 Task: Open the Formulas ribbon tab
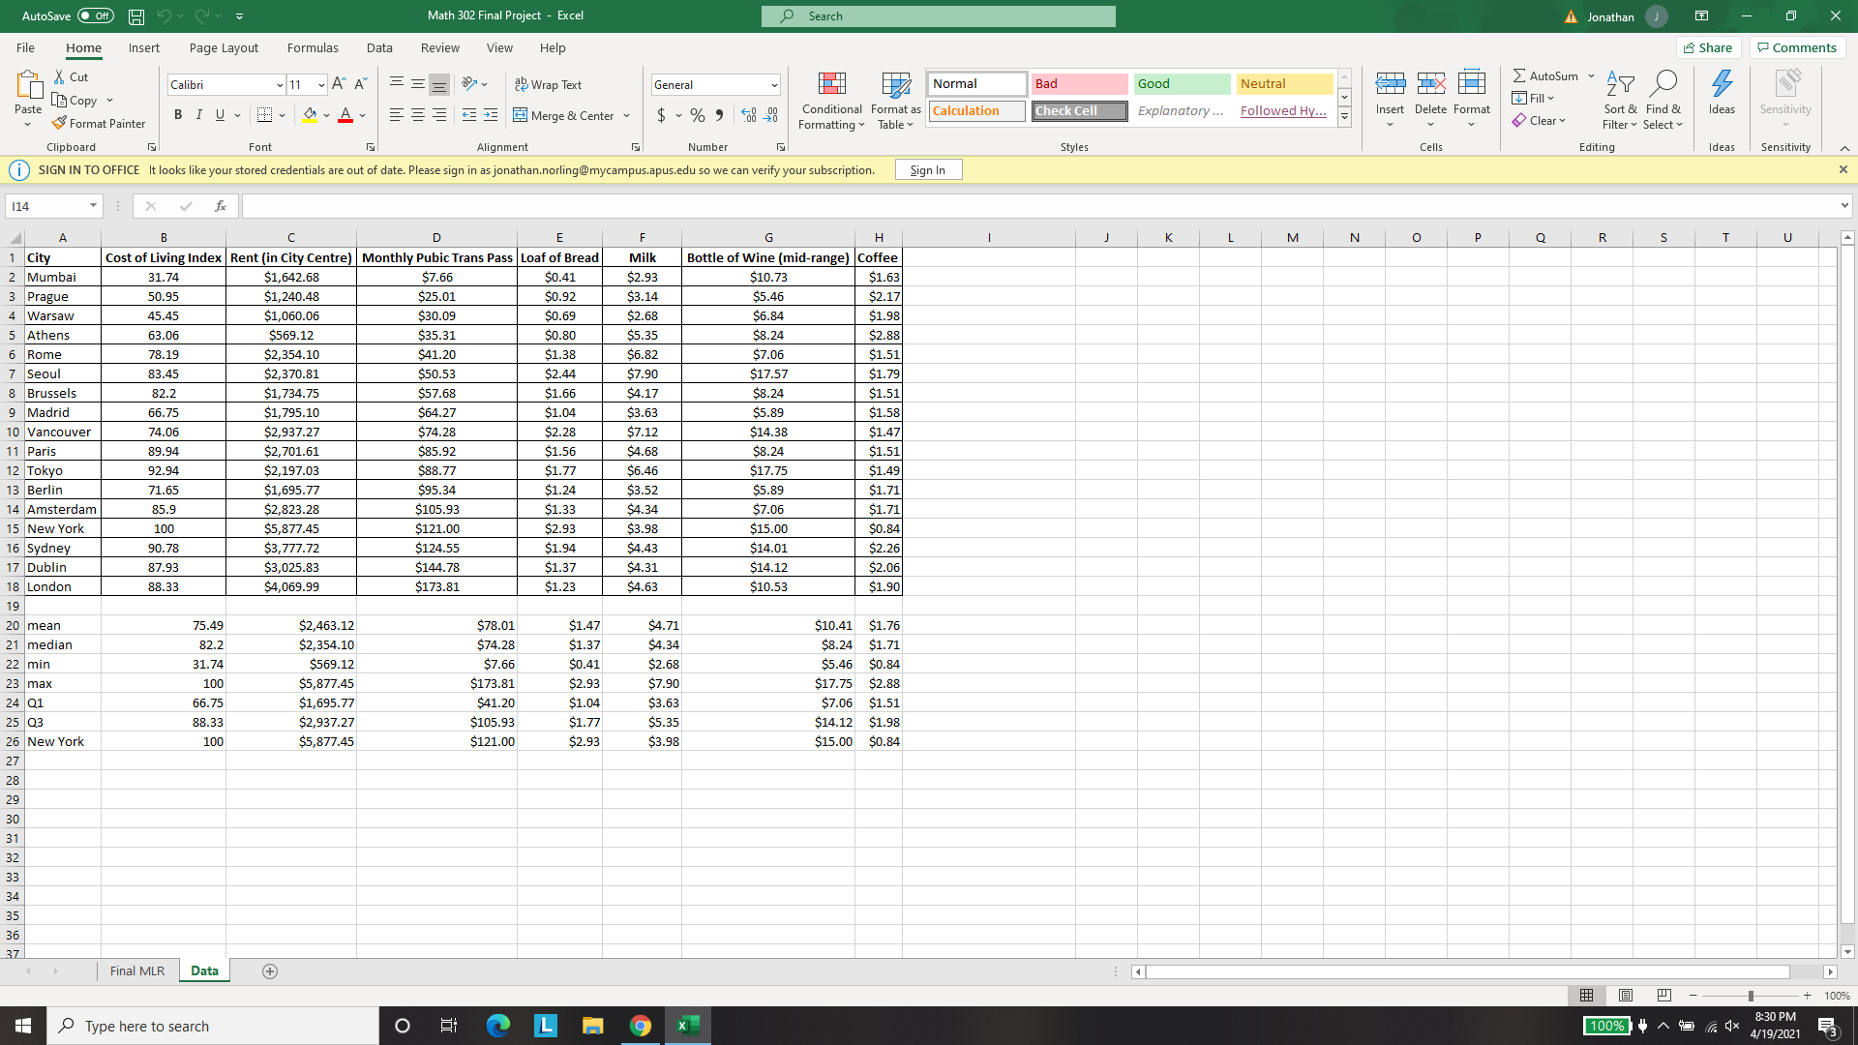tap(313, 47)
